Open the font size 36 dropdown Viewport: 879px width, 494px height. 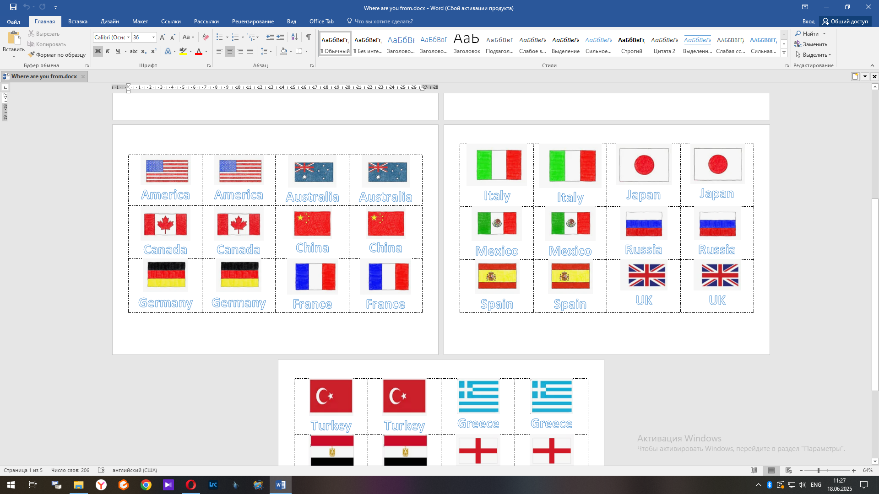click(153, 38)
